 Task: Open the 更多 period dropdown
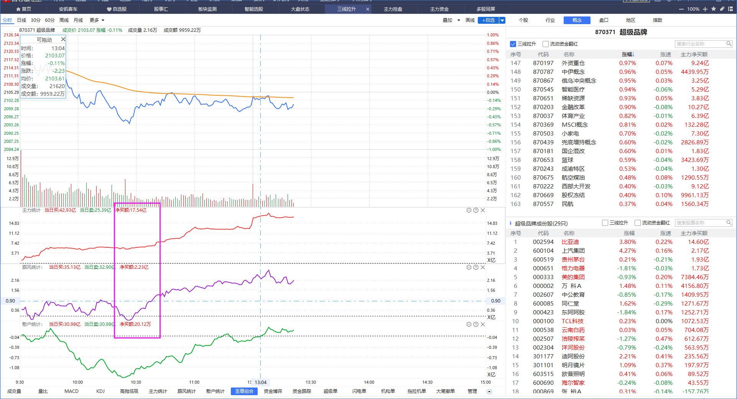point(97,20)
